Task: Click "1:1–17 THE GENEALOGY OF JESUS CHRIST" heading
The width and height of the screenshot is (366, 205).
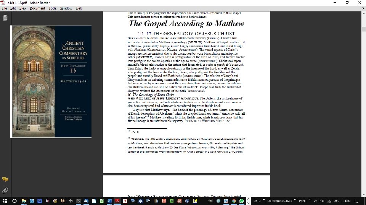Action: coord(186,34)
